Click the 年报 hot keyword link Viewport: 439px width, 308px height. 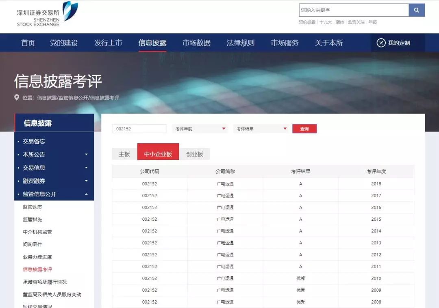click(x=373, y=22)
